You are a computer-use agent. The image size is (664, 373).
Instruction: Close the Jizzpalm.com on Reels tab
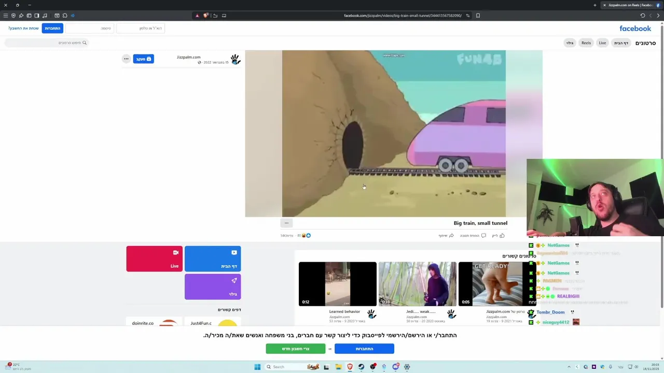click(604, 5)
